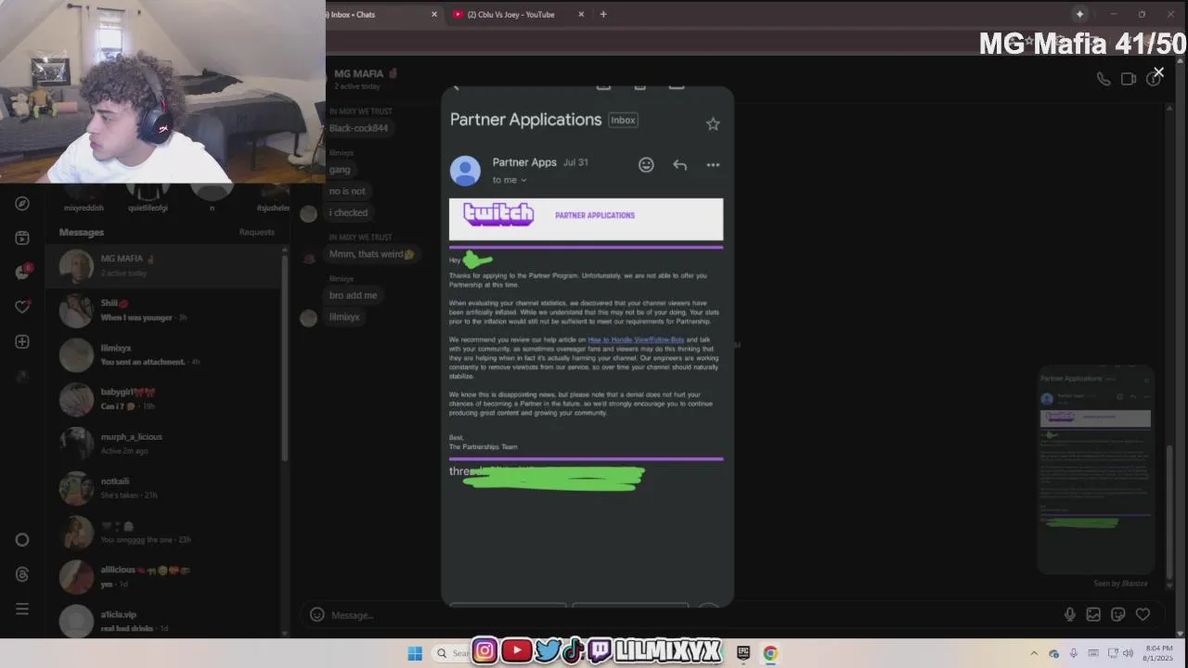Click the Gemini sparkle icon in title bar

click(x=1079, y=14)
